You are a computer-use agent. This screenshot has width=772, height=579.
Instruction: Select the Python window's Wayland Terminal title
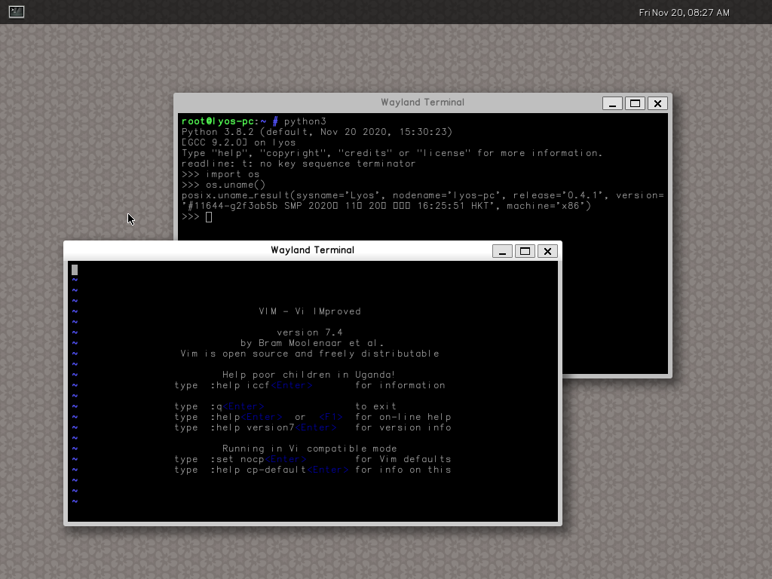point(421,102)
